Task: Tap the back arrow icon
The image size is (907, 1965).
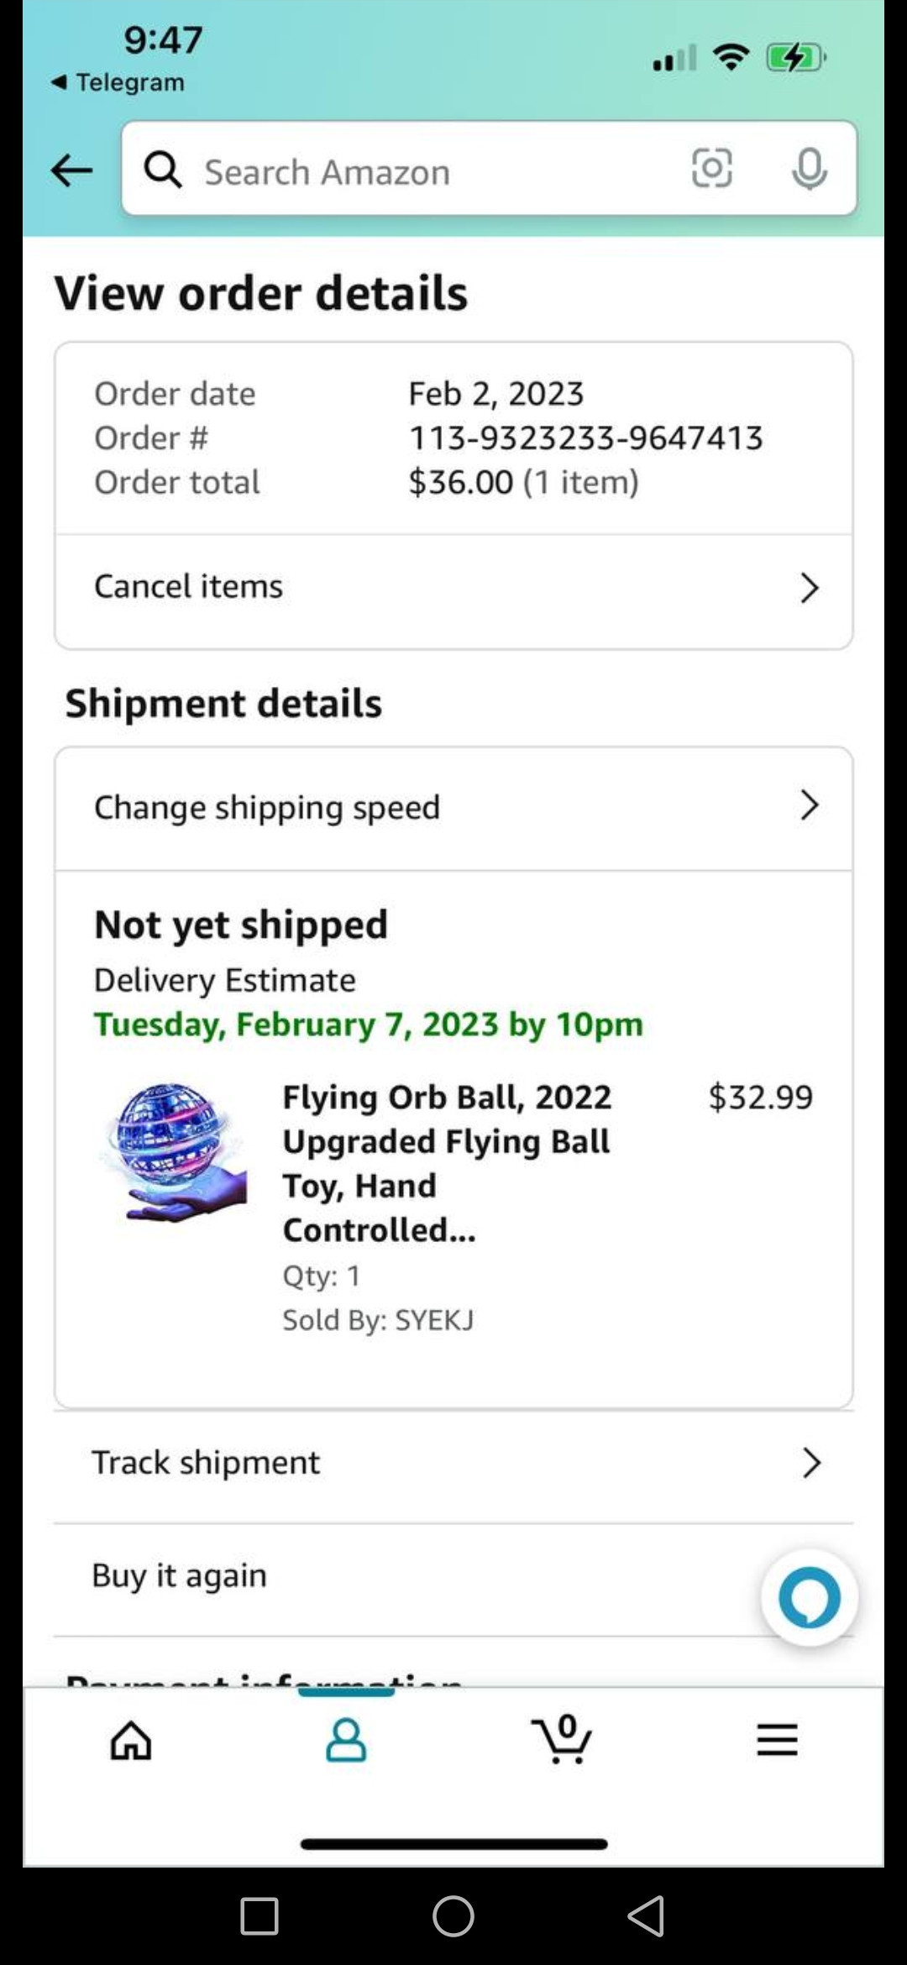Action: [71, 171]
